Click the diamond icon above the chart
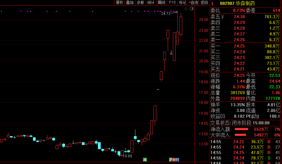The height and width of the screenshot is (164, 282). pos(186,9)
